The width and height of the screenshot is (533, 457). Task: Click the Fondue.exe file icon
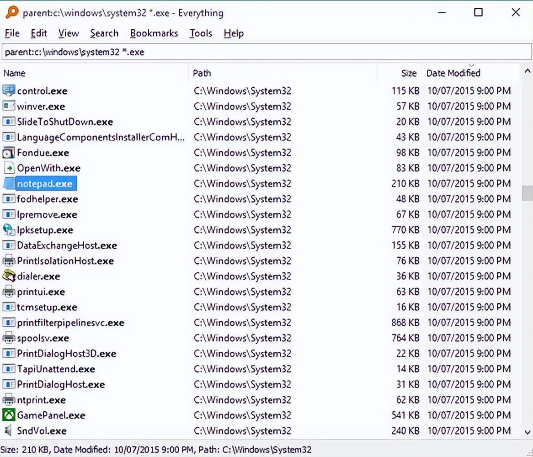9,152
